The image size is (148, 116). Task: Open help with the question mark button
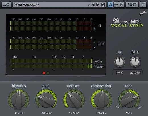point(143,5)
